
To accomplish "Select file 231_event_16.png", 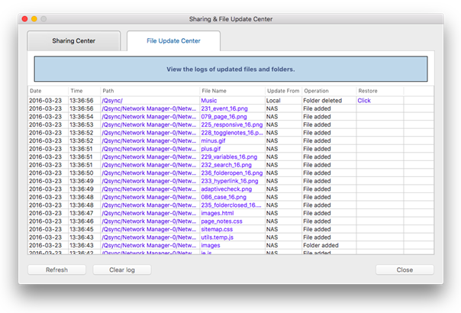I will (224, 108).
